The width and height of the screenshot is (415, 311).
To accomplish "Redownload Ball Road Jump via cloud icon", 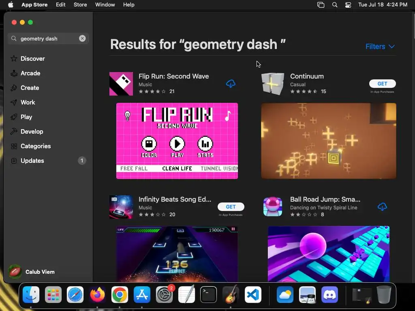I will [x=382, y=207].
